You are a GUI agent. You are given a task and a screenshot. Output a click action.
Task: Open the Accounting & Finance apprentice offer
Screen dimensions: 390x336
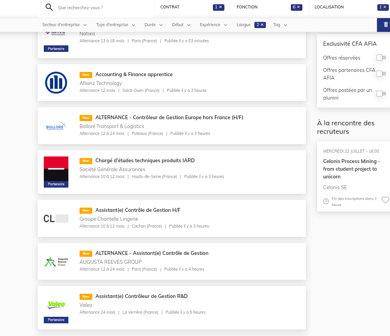coord(134,75)
